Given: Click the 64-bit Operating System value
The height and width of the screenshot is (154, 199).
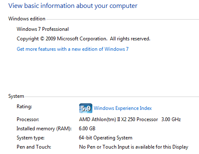Looking at the screenshot, I should pos(105,138).
